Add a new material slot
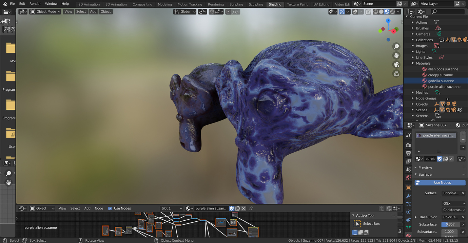 click(x=463, y=134)
